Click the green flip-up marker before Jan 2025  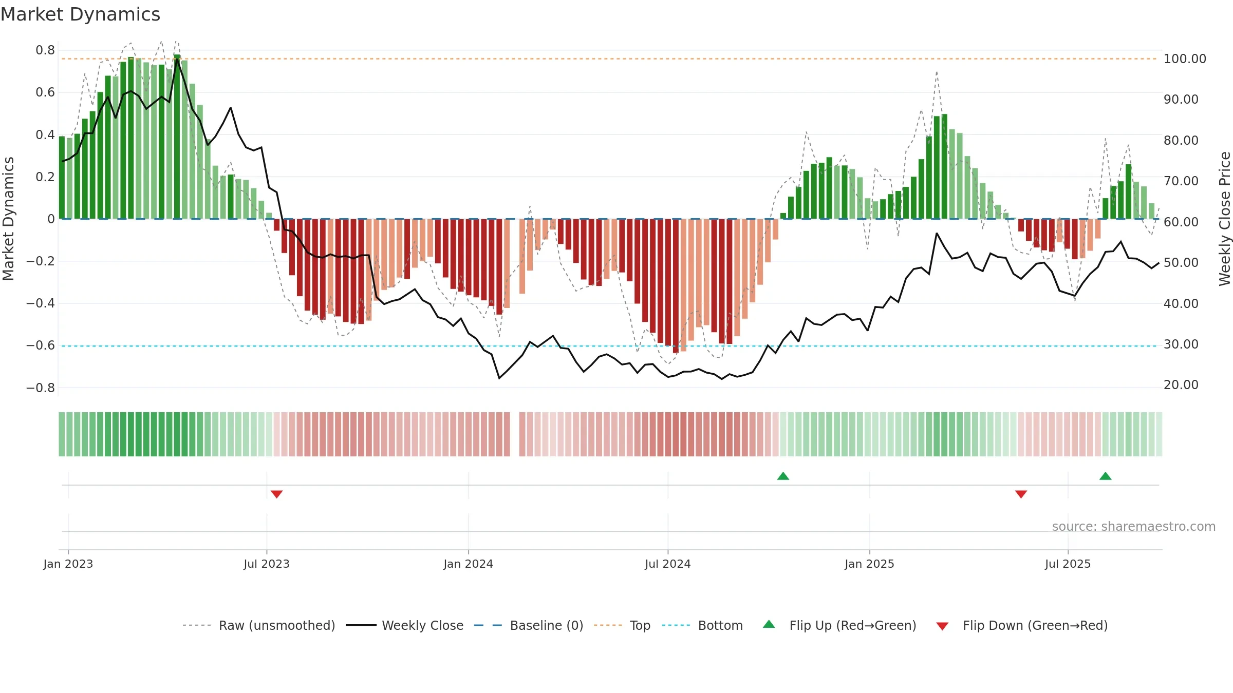pyautogui.click(x=783, y=476)
